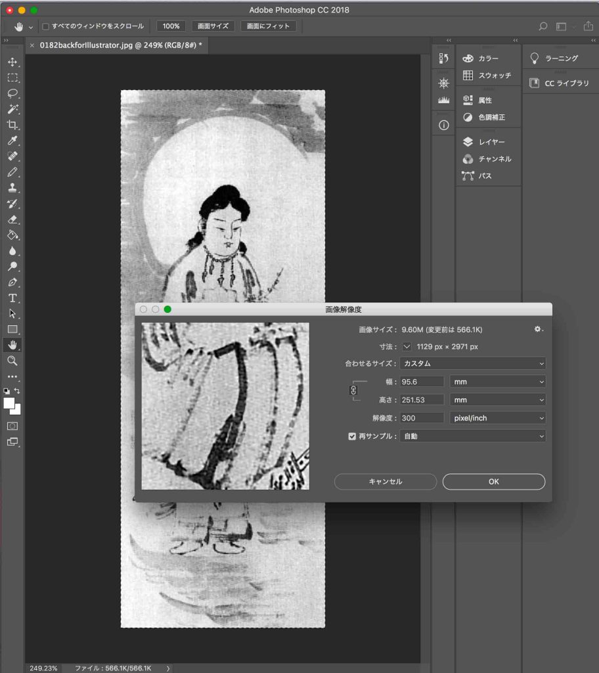Screen dimensions: 599x673
Task: Reset default foreground and background colors
Action: (7, 391)
